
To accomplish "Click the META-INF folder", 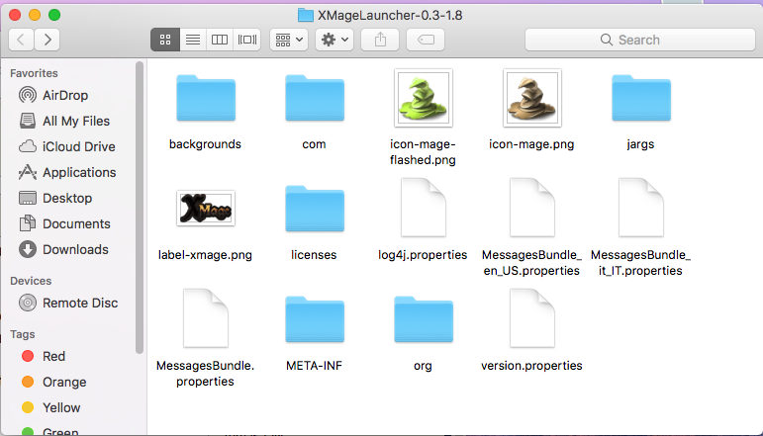I will point(314,320).
